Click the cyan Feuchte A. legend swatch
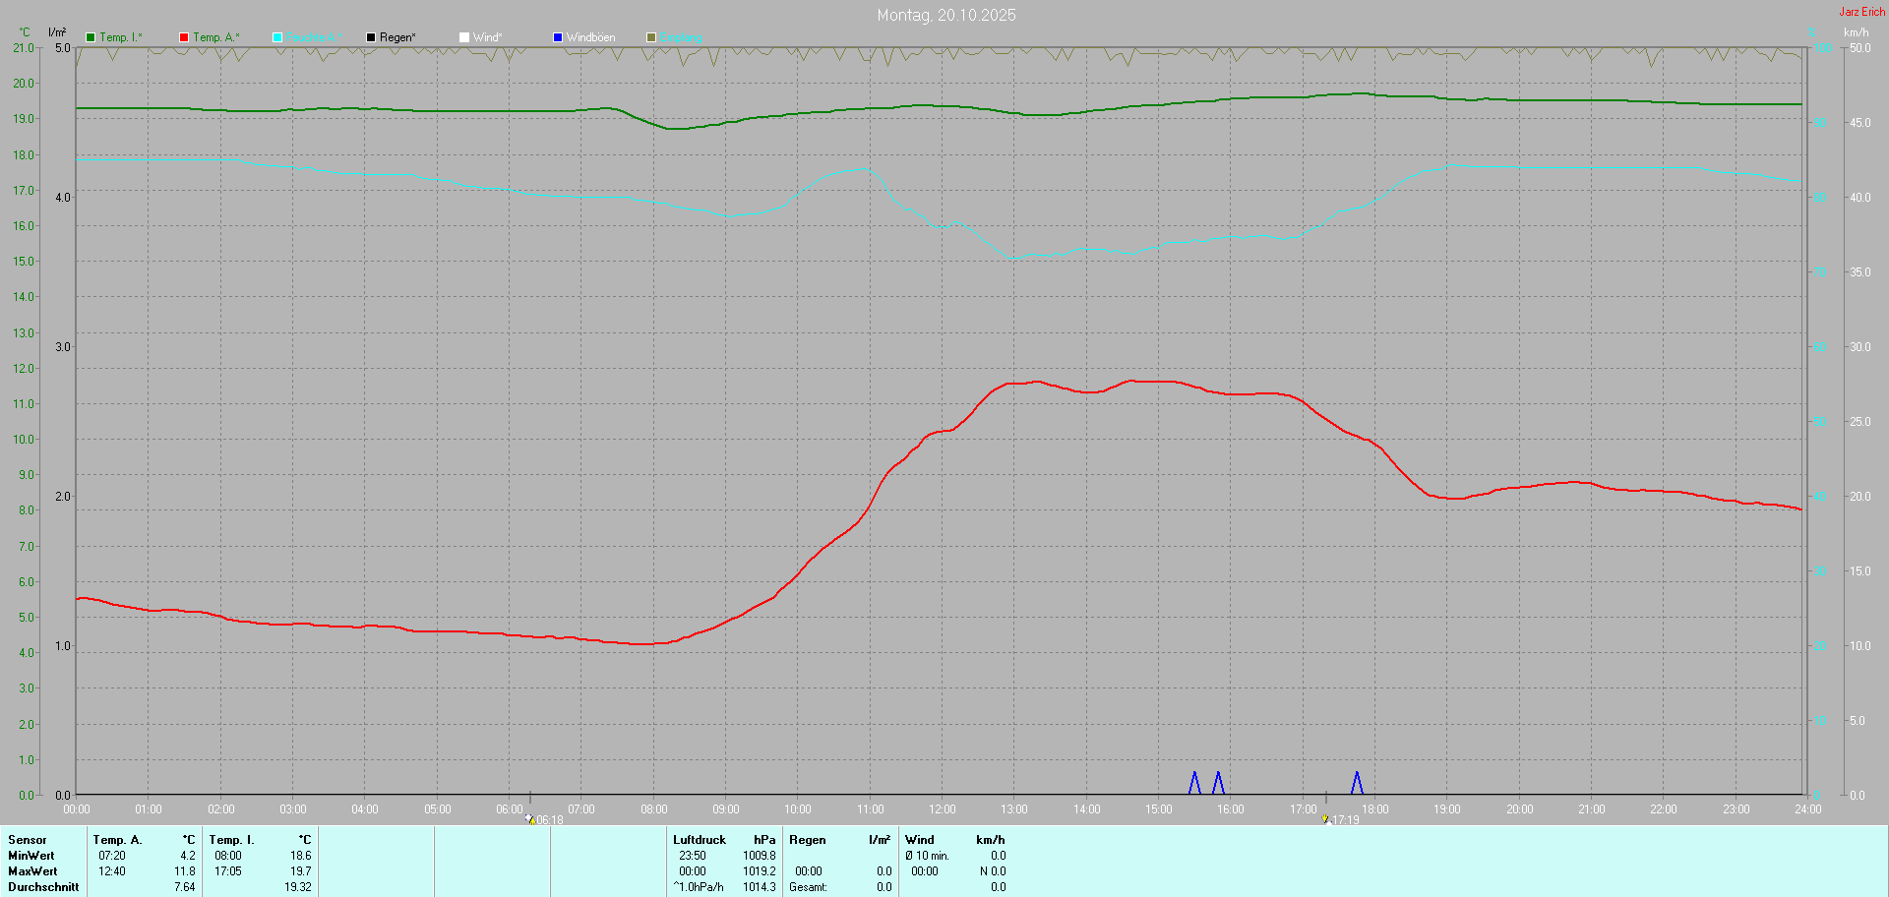This screenshot has width=1889, height=897. click(277, 37)
